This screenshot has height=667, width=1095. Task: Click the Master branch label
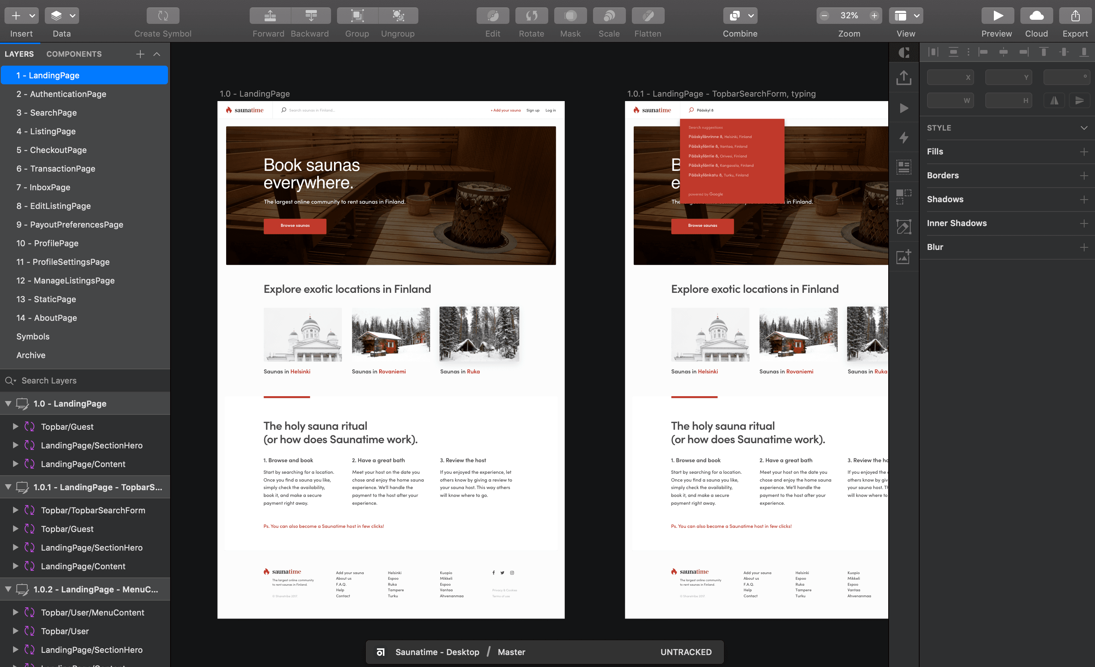pyautogui.click(x=511, y=652)
